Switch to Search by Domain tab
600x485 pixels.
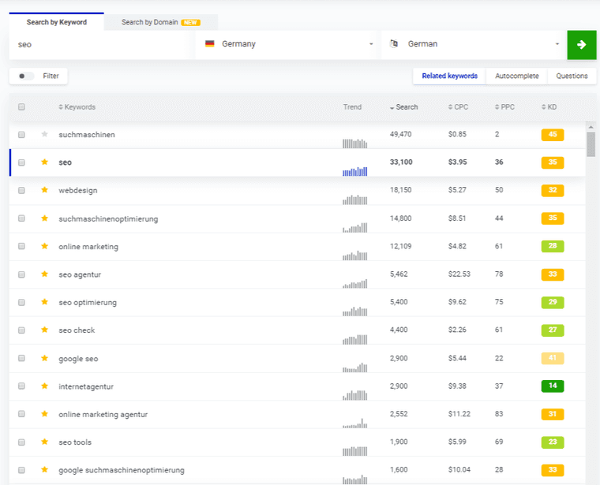[x=161, y=22]
